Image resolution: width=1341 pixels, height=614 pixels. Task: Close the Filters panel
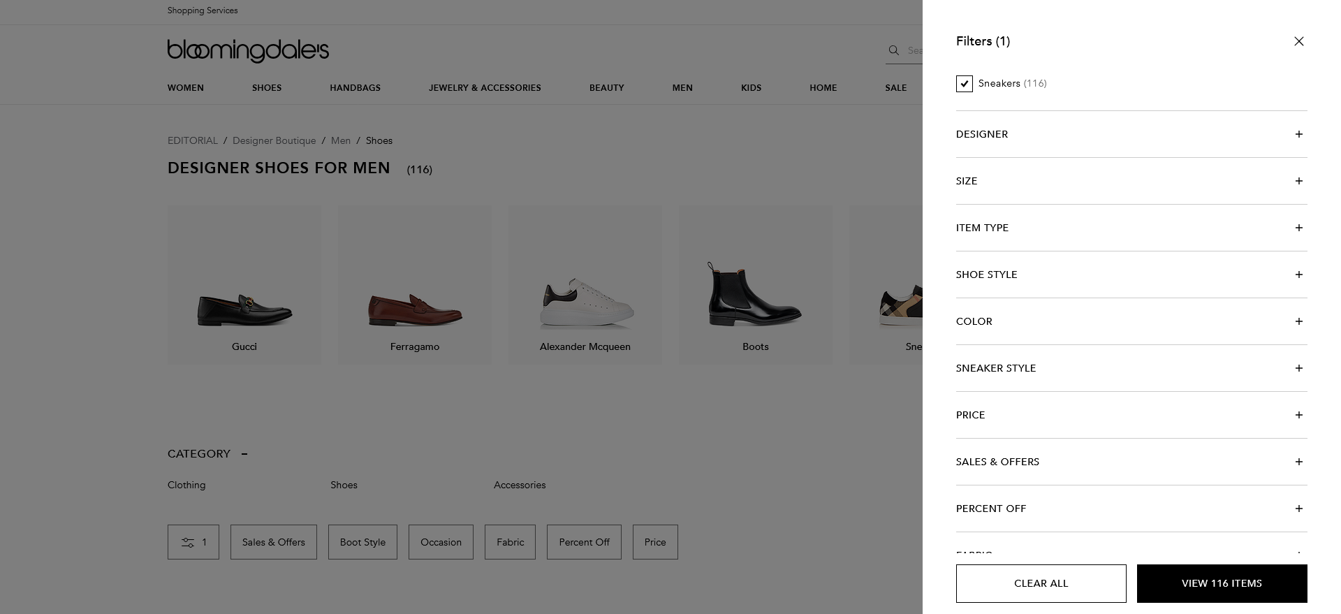[x=1298, y=41]
